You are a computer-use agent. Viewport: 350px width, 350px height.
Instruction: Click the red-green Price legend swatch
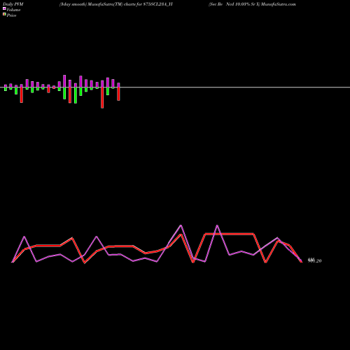[4, 14]
